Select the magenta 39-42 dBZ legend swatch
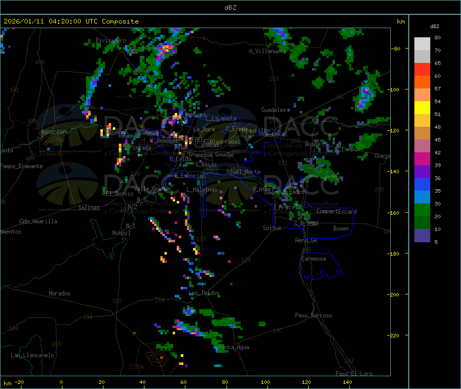The image size is (461, 389). (x=422, y=158)
